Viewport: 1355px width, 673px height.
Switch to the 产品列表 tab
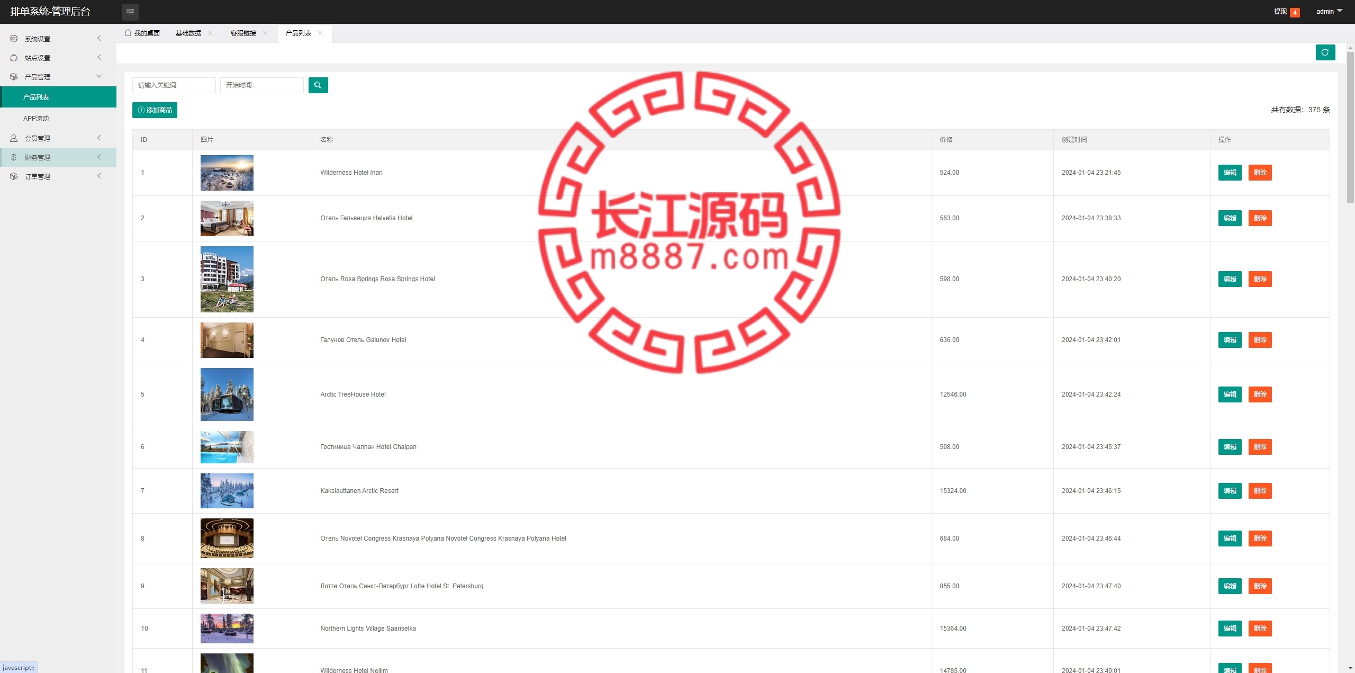click(x=299, y=33)
